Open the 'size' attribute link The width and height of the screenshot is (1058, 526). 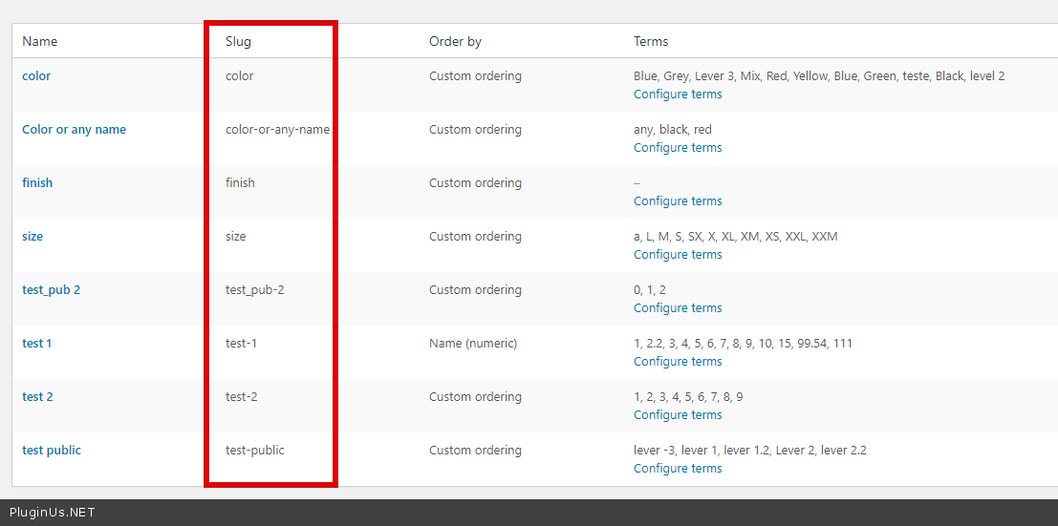pos(32,237)
